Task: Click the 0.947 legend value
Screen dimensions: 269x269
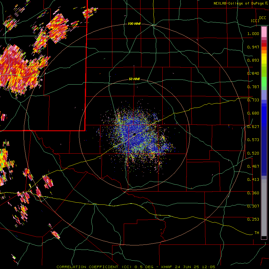Action: click(253, 47)
